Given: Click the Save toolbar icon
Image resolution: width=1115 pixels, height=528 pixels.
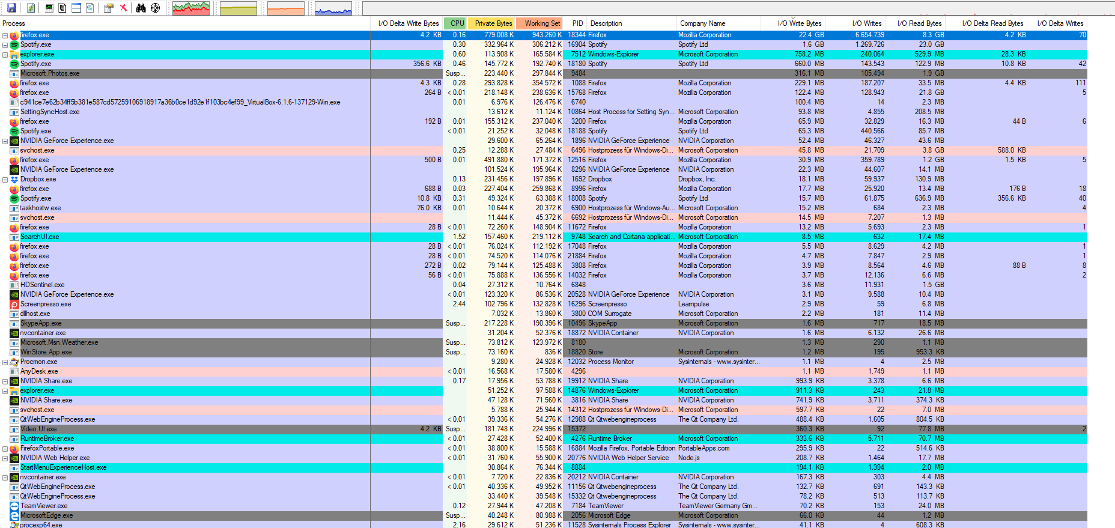Looking at the screenshot, I should [11, 8].
